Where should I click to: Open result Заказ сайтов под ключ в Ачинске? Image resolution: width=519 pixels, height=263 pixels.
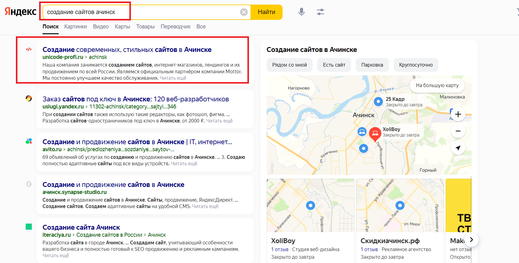coord(135,99)
